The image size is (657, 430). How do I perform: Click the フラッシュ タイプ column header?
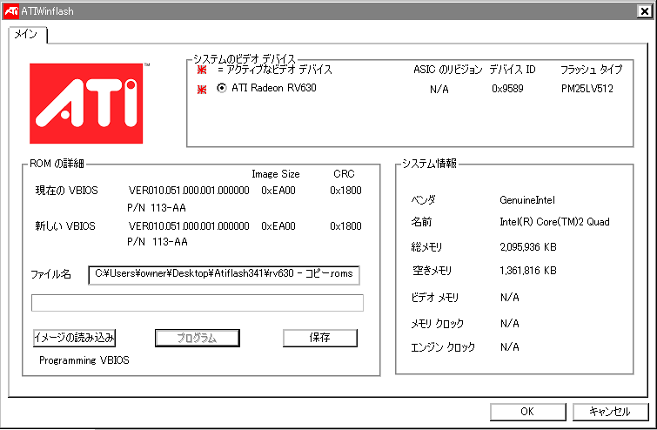click(x=591, y=70)
